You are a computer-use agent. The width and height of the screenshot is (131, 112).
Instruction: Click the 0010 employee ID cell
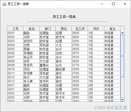click(x=15, y=69)
